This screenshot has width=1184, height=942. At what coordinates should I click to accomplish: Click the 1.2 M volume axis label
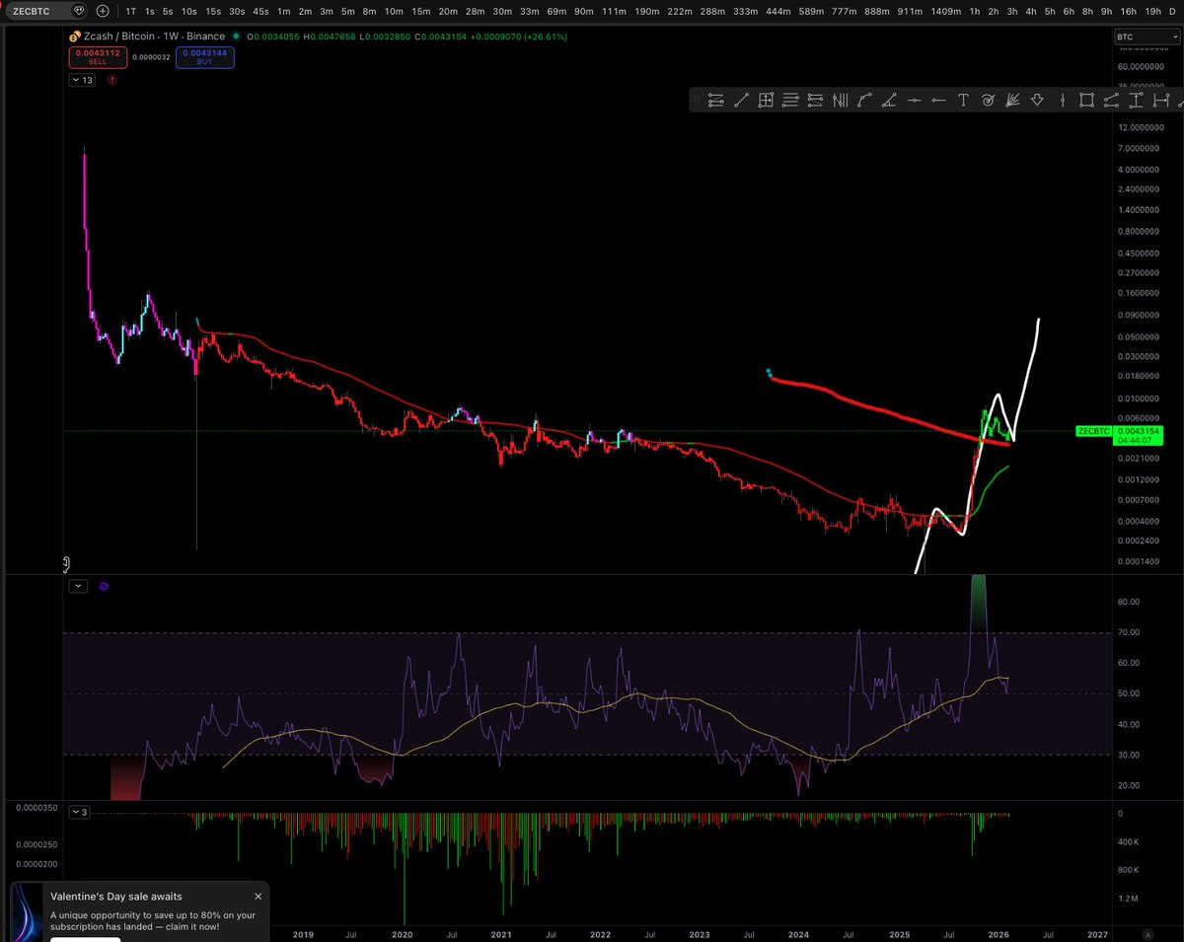[x=1130, y=899]
